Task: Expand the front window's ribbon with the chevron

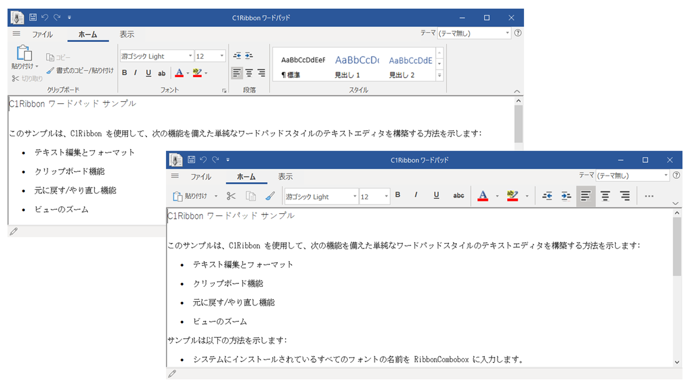Action: coord(675,203)
